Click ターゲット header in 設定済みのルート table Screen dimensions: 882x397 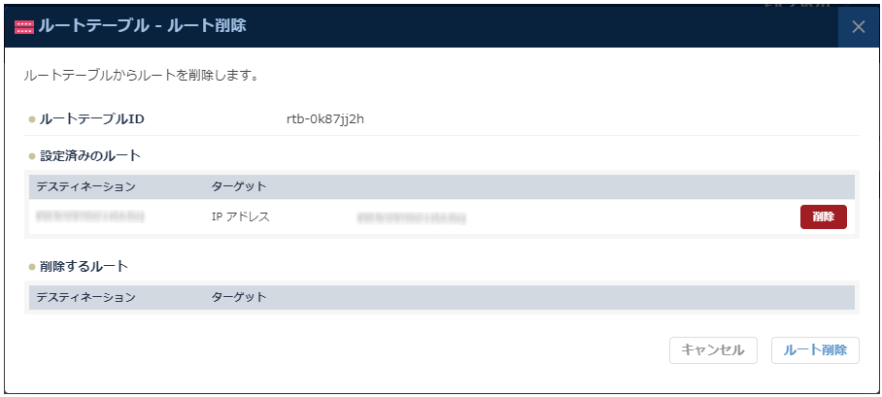pos(239,186)
